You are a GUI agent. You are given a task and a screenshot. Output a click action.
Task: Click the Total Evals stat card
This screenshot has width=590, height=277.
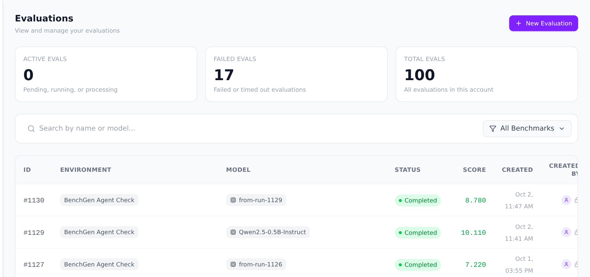pos(487,74)
